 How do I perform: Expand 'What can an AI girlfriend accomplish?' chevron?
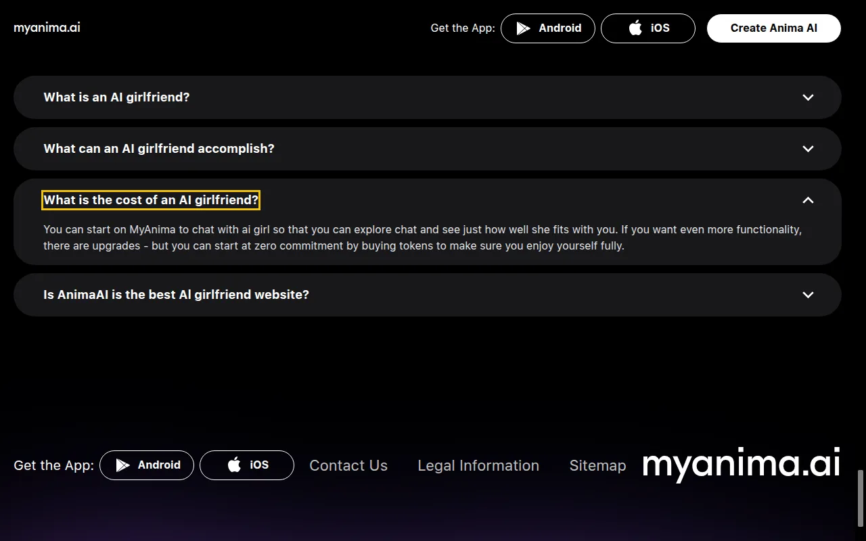click(x=808, y=149)
